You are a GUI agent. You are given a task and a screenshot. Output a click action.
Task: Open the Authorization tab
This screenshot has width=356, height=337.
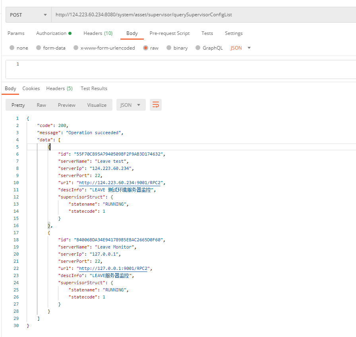(54, 33)
